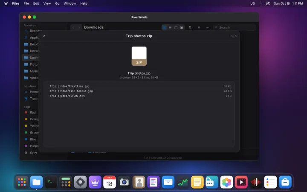This screenshot has width=307, height=192.
Task: Filter by the Red tag
Action: (31, 113)
